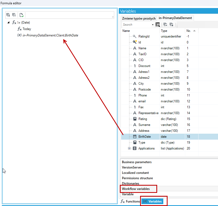Click the fx icon of != (Date) node
Screen dimensions: 218x206
point(14,23)
